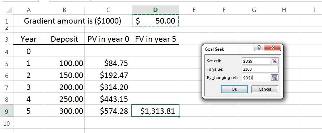
Task: Click the By changing cell range selector icon
Action: point(274,78)
